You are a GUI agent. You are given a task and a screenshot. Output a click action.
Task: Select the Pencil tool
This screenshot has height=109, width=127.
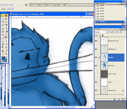(x=6, y=35)
